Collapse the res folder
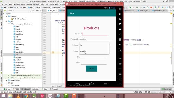Viewport: 174px width, 98px height. 7,83
